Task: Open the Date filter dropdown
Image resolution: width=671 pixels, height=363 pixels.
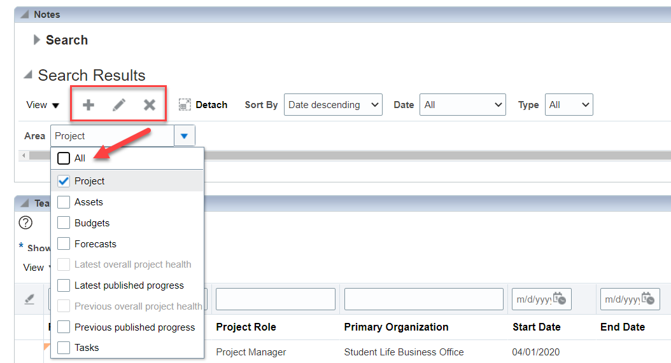Action: click(x=463, y=105)
